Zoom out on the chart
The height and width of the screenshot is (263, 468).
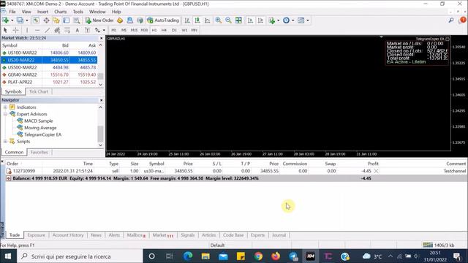coord(228,20)
